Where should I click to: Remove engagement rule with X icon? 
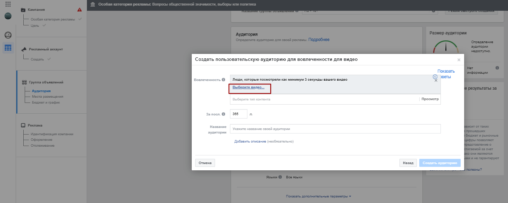click(x=436, y=80)
